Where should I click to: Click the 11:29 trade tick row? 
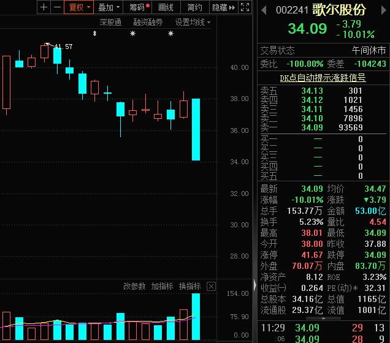pyautogui.click(x=323, y=328)
